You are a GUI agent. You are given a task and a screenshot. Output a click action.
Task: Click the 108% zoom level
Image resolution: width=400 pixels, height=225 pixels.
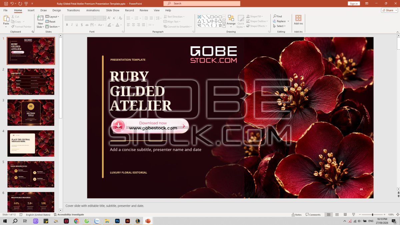(391, 215)
